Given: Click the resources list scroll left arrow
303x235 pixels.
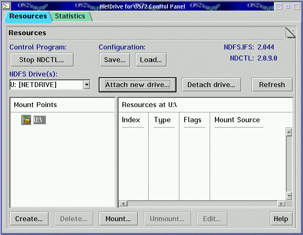Looking at the screenshot, I should point(124,204).
